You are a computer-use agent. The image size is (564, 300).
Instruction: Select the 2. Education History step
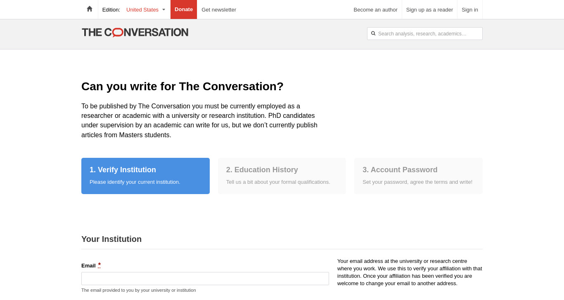click(x=282, y=176)
